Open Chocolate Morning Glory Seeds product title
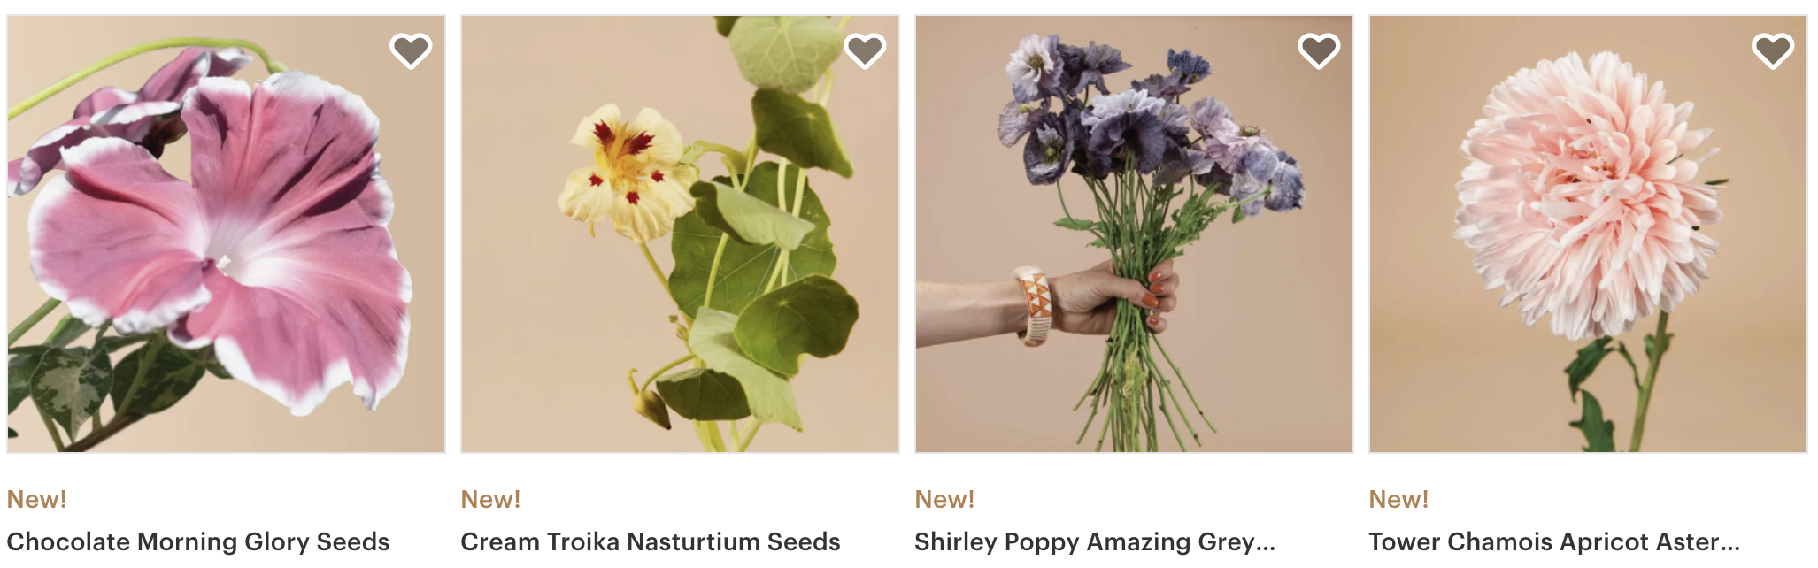Viewport: 1818px width, 568px height. (x=198, y=541)
